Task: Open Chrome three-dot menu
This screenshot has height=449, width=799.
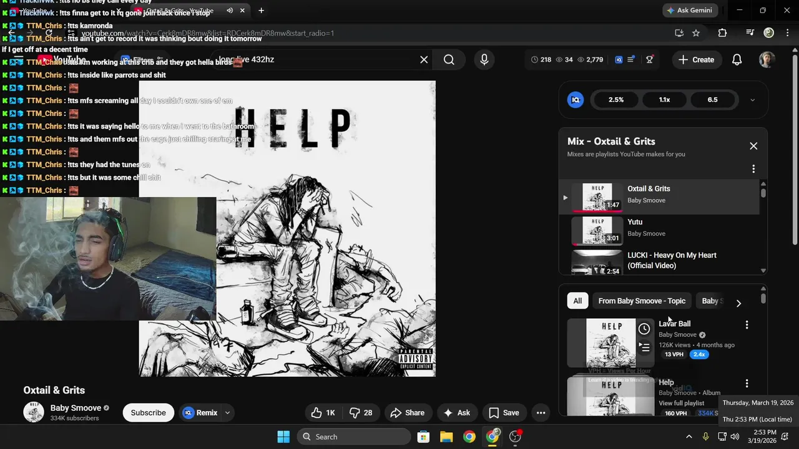Action: 787,33
